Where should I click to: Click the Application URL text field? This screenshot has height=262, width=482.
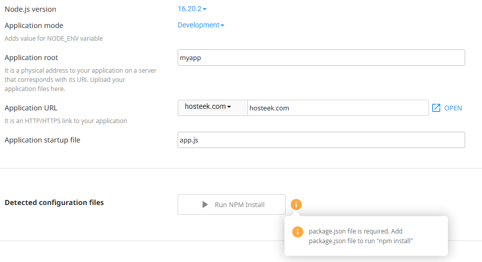(338, 108)
